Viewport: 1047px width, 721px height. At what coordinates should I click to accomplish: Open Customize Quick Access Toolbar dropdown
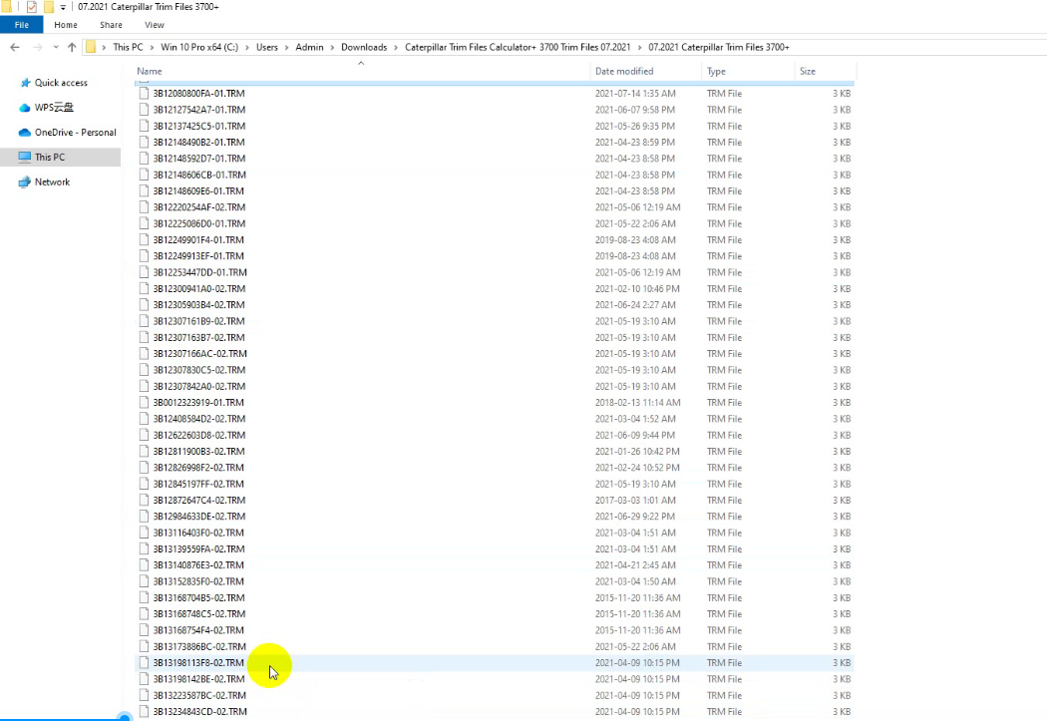[63, 7]
